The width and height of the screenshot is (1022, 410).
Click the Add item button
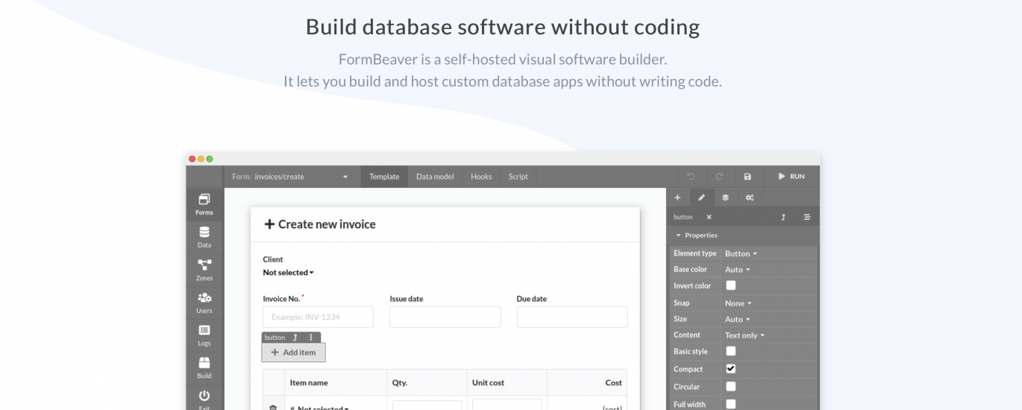click(293, 353)
